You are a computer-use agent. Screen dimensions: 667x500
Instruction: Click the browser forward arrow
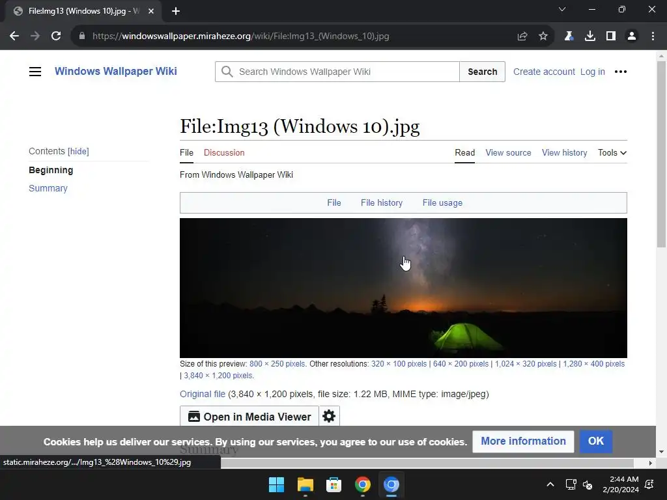[35, 36]
